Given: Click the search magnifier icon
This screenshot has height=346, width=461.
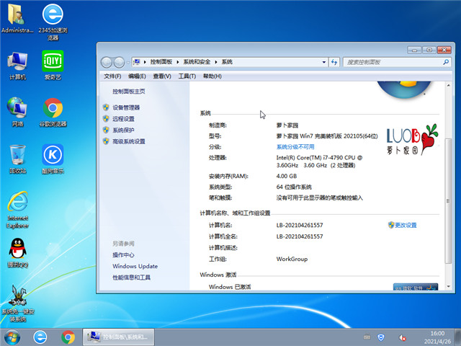Looking at the screenshot, I should click(x=446, y=62).
